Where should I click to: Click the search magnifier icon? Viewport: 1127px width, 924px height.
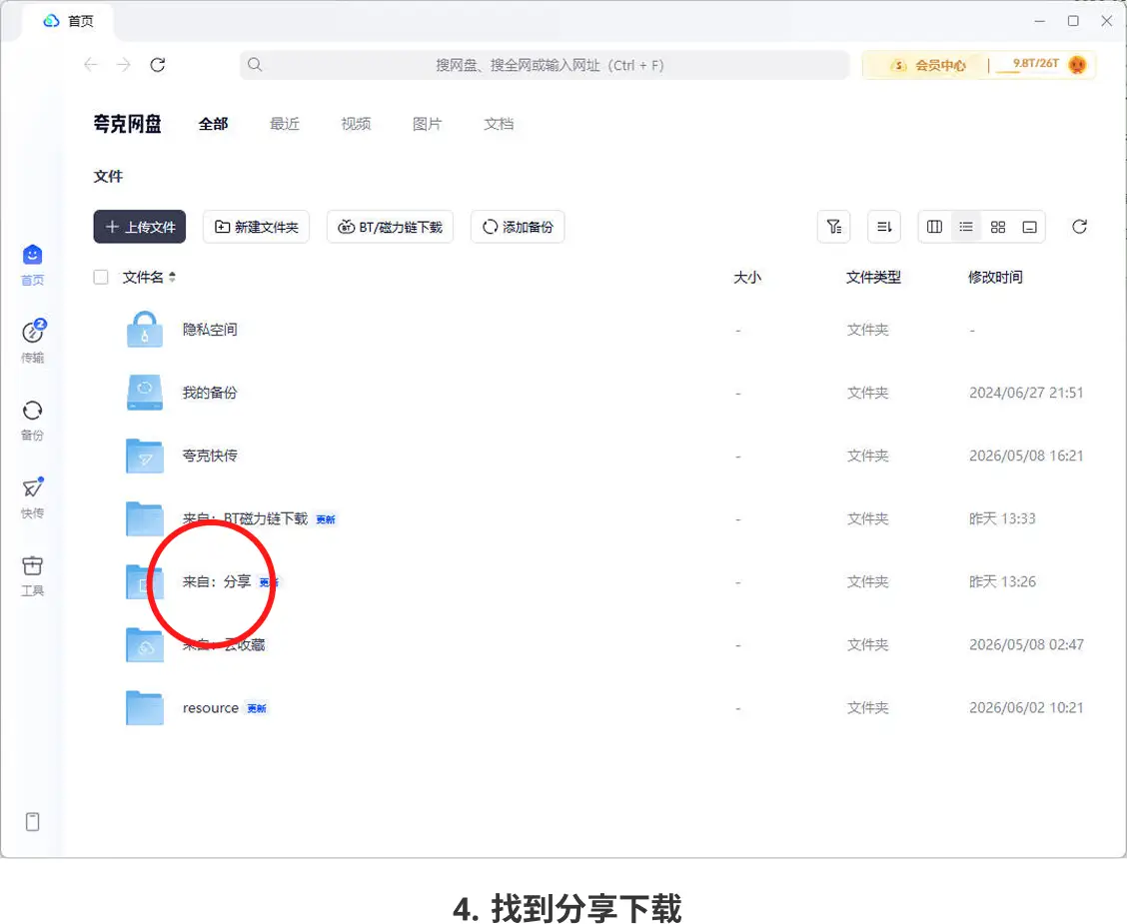tap(255, 65)
